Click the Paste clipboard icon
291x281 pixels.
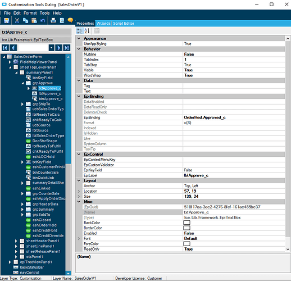point(34,20)
